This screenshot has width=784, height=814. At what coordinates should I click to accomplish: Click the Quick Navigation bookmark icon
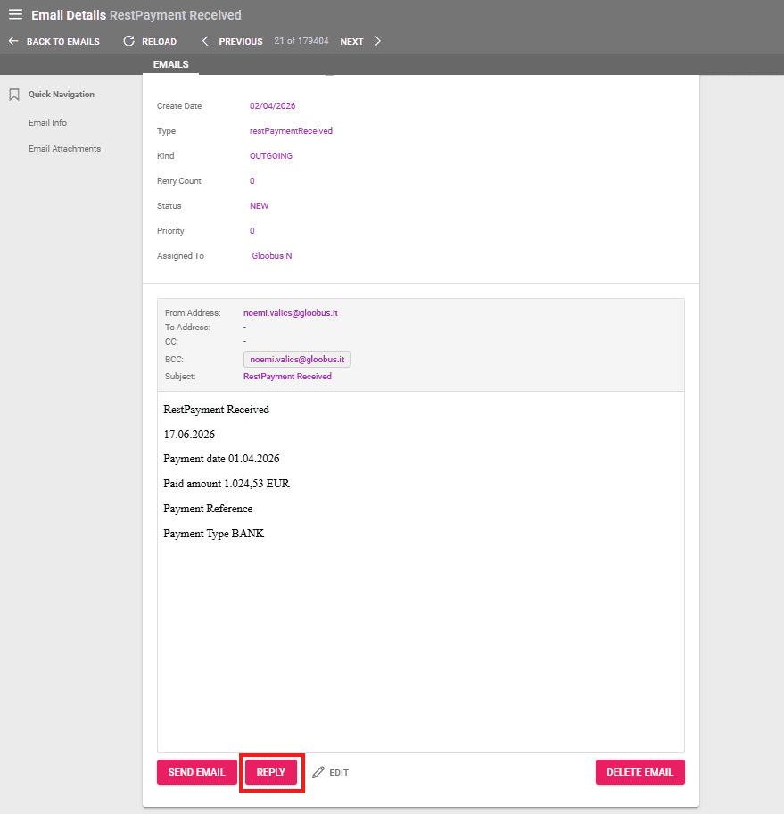14,95
